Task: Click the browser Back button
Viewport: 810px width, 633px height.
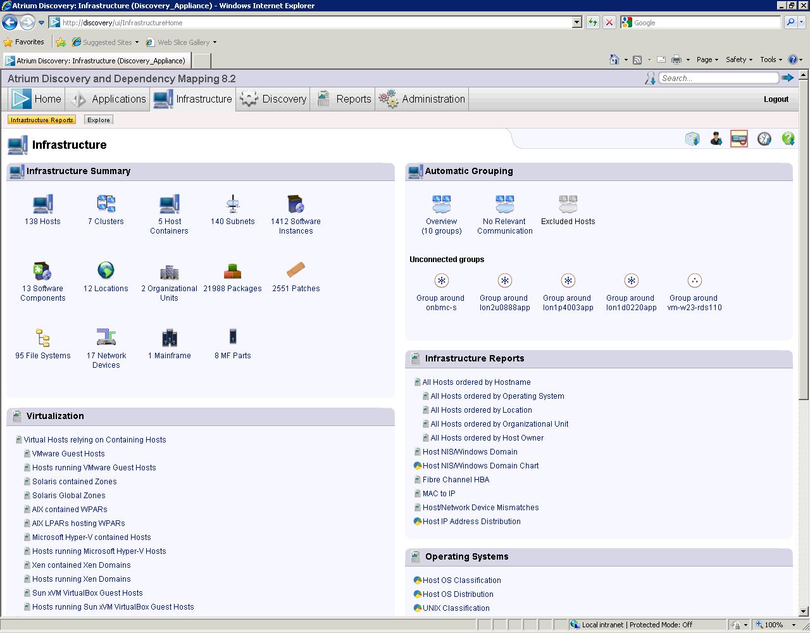Action: (x=9, y=22)
